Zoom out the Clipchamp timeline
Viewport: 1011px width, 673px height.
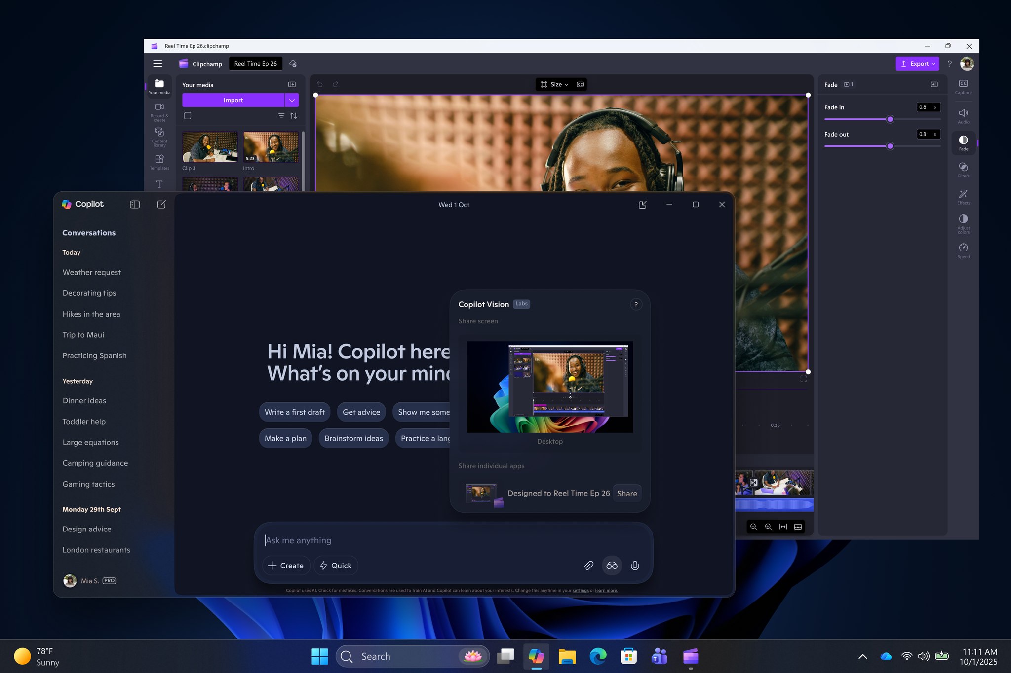753,527
